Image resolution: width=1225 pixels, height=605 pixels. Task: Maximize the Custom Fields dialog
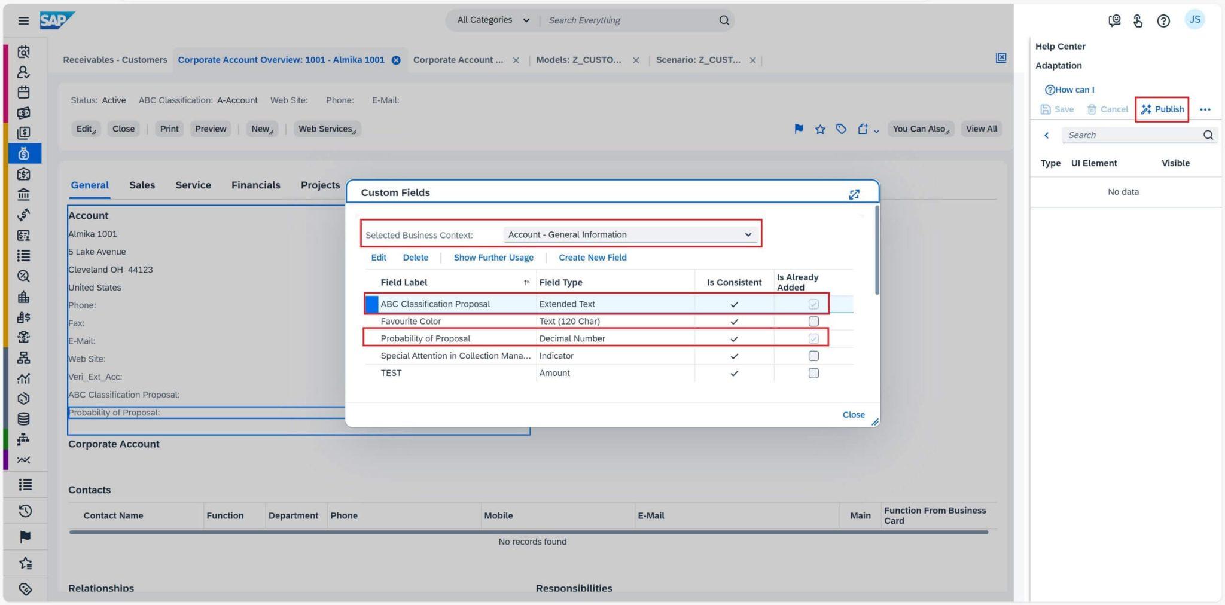854,194
